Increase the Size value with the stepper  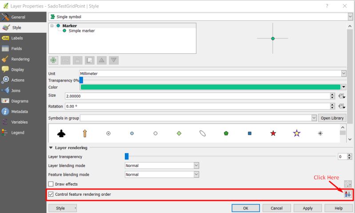332,94
